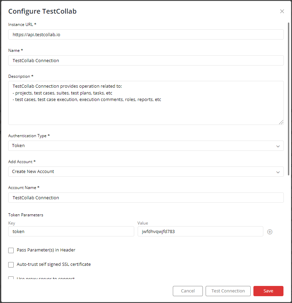
Task: Click the Token Parameters heading
Action: point(26,215)
